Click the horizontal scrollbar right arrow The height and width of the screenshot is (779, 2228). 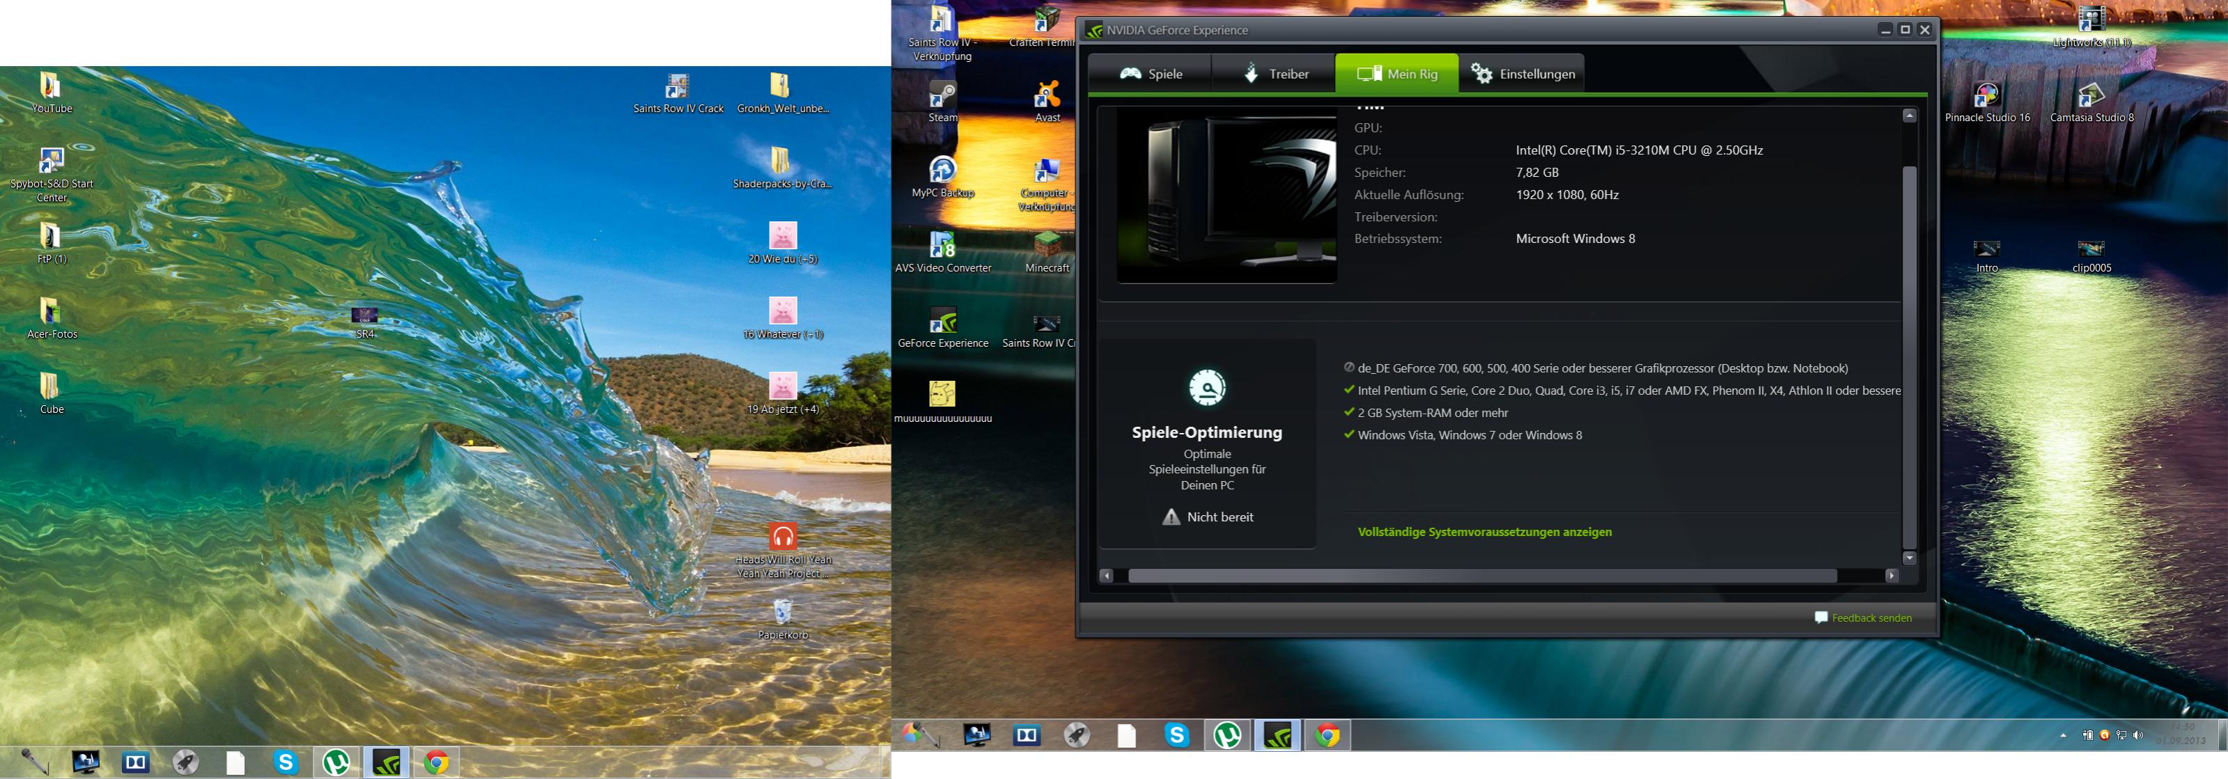point(1892,576)
